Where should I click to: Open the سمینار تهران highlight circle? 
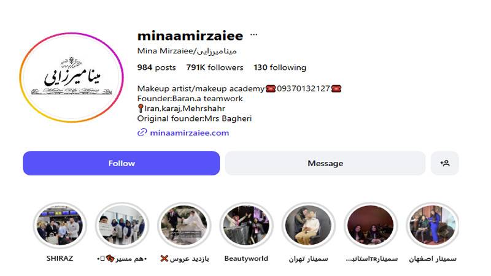[x=308, y=225]
